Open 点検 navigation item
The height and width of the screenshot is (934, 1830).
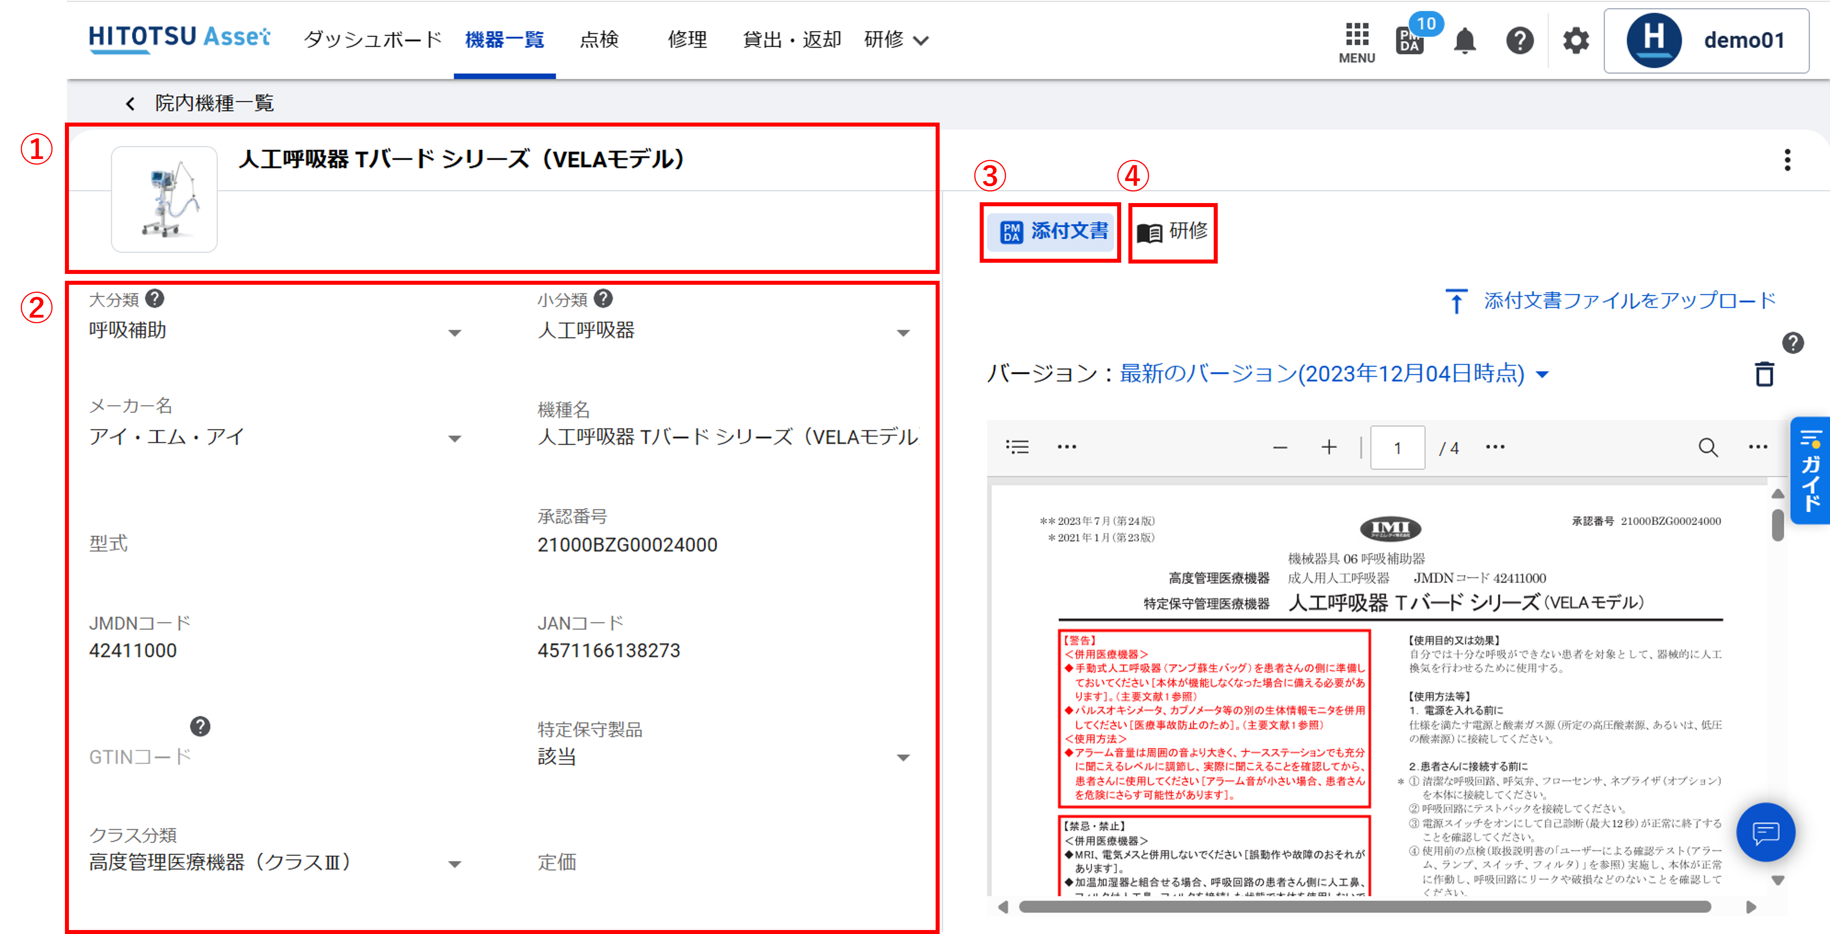[x=599, y=40]
